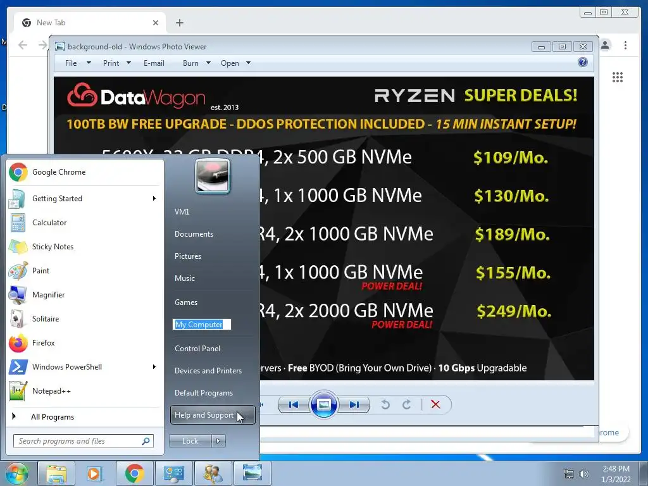648x486 pixels.
Task: Launch Firefox from Start menu
Action: (x=85, y=342)
